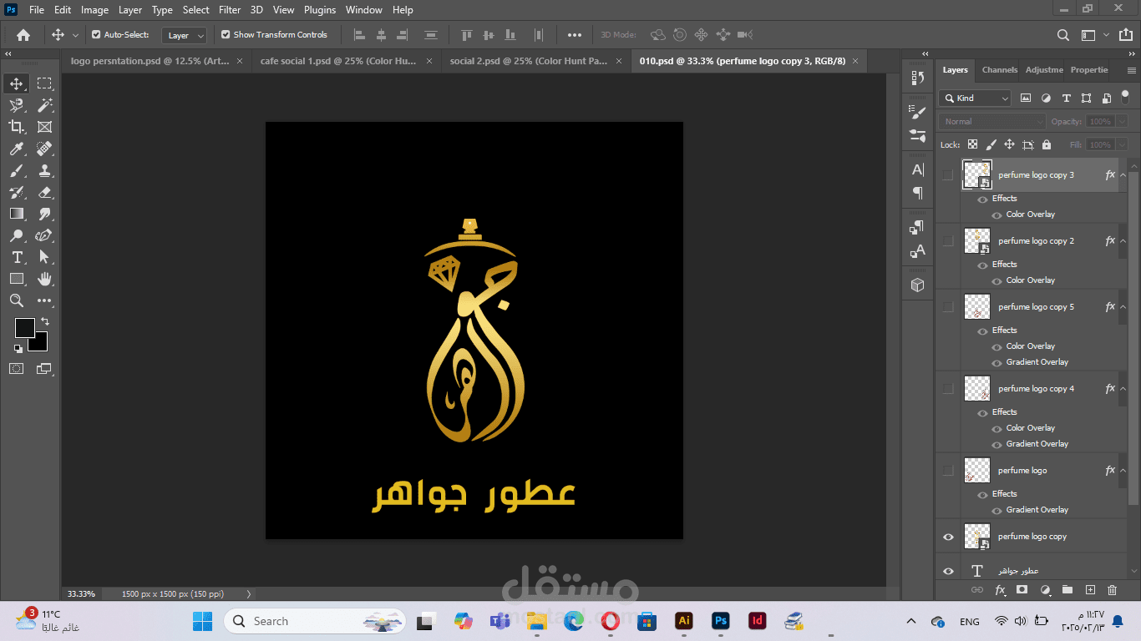Select the Crop tool
The image size is (1141, 641).
(x=17, y=127)
